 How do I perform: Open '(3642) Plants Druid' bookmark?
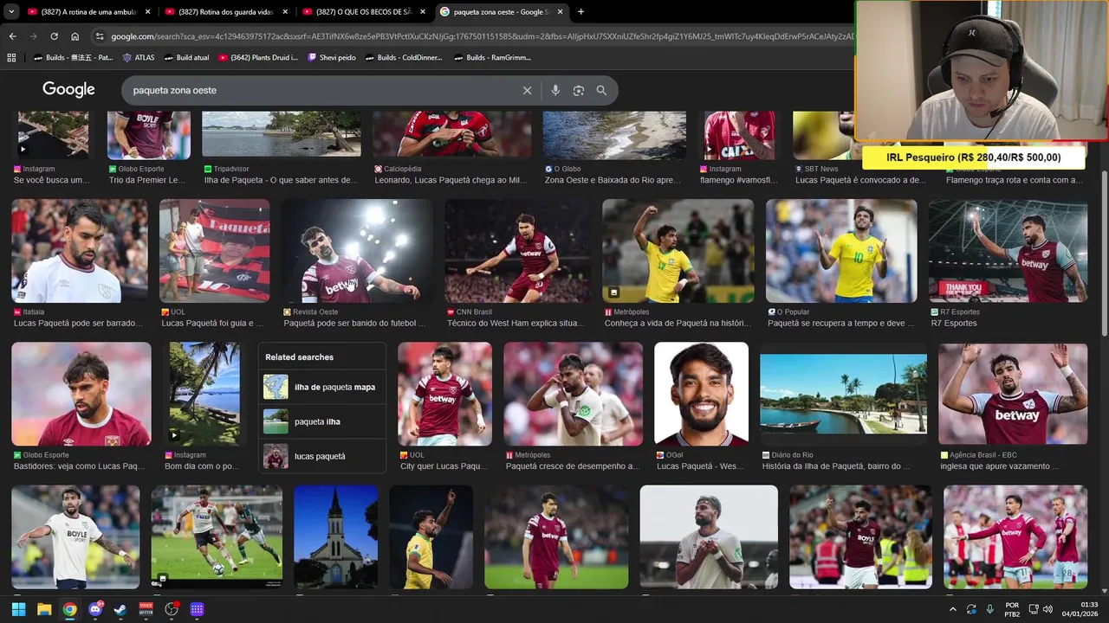point(258,58)
